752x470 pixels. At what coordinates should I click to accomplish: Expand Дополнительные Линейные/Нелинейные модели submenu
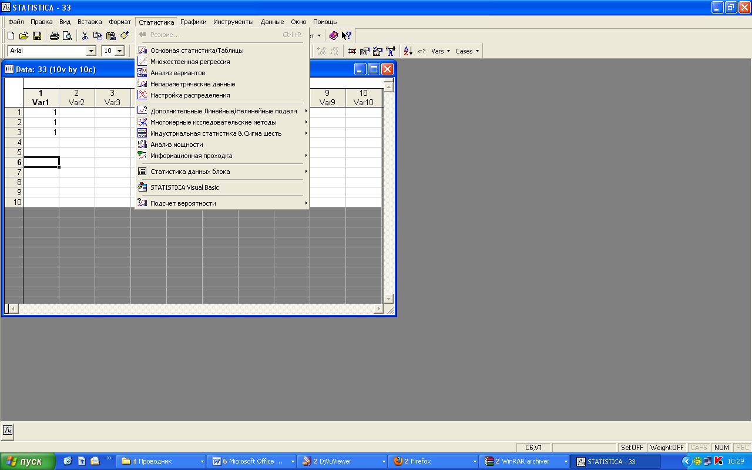click(x=223, y=111)
